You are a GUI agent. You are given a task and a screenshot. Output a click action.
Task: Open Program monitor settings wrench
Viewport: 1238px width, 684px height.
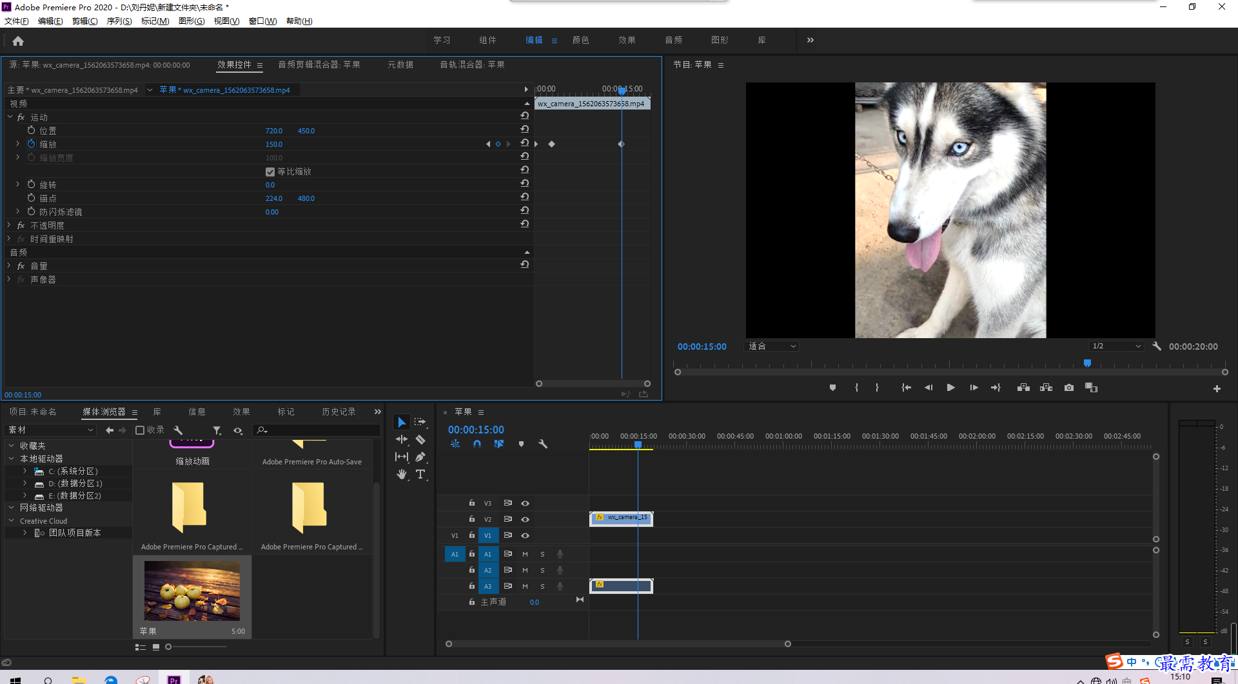pyautogui.click(x=1157, y=346)
